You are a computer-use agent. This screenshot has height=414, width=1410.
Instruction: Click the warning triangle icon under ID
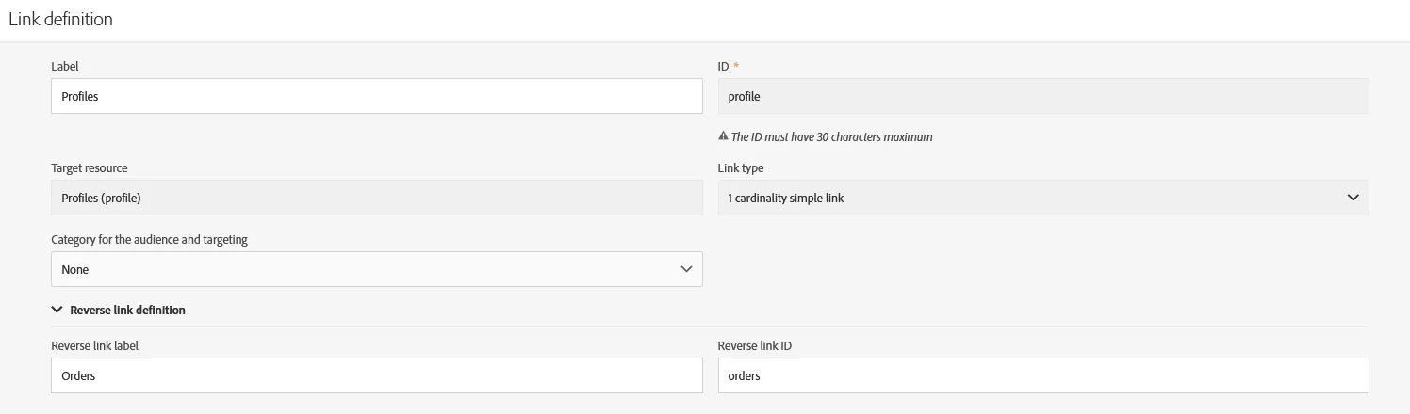click(724, 136)
